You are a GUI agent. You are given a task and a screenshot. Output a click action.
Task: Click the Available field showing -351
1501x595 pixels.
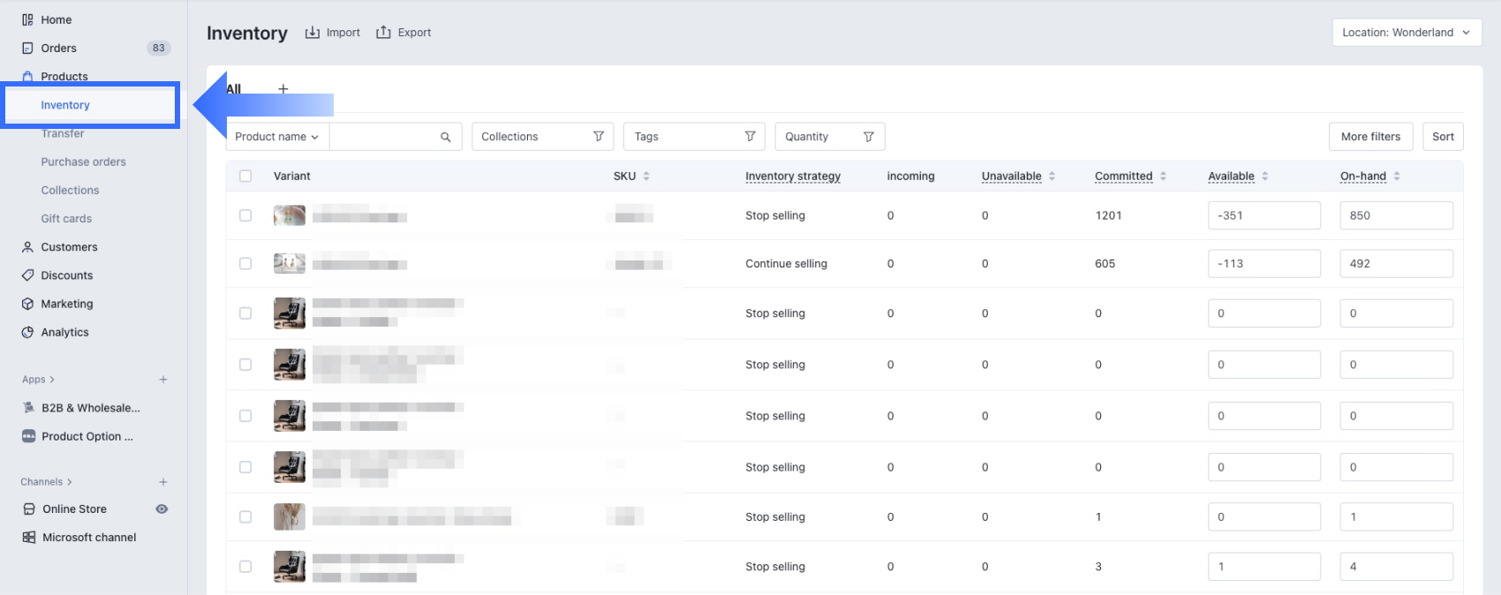(x=1263, y=215)
